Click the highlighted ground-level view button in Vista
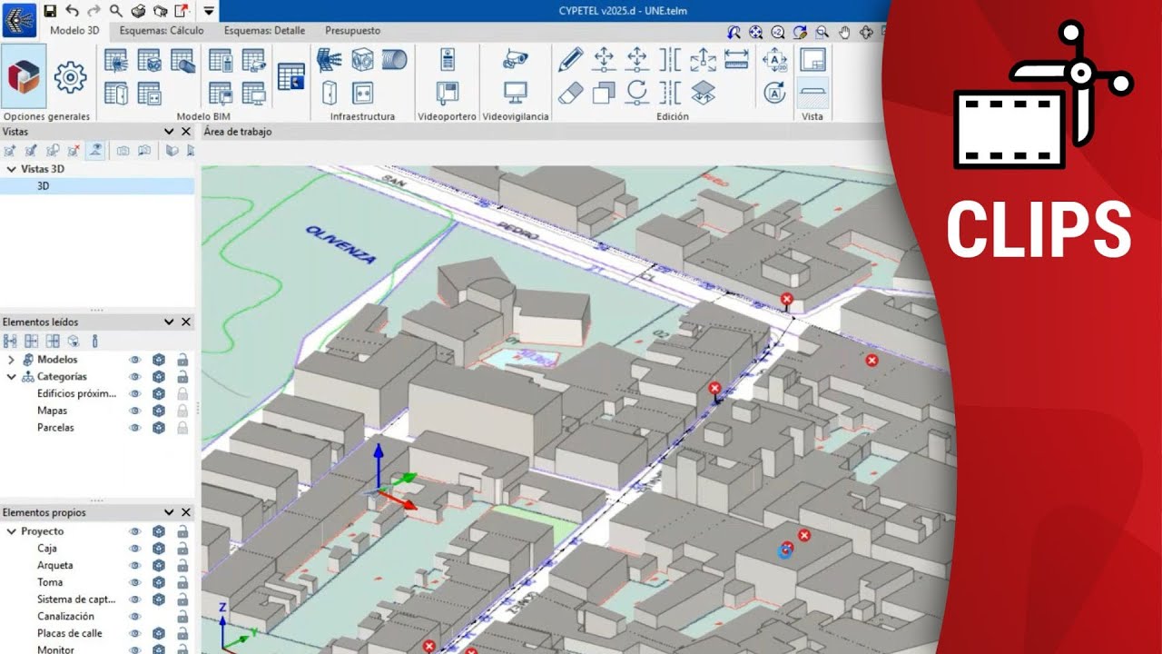This screenshot has height=654, width=1162. (812, 92)
